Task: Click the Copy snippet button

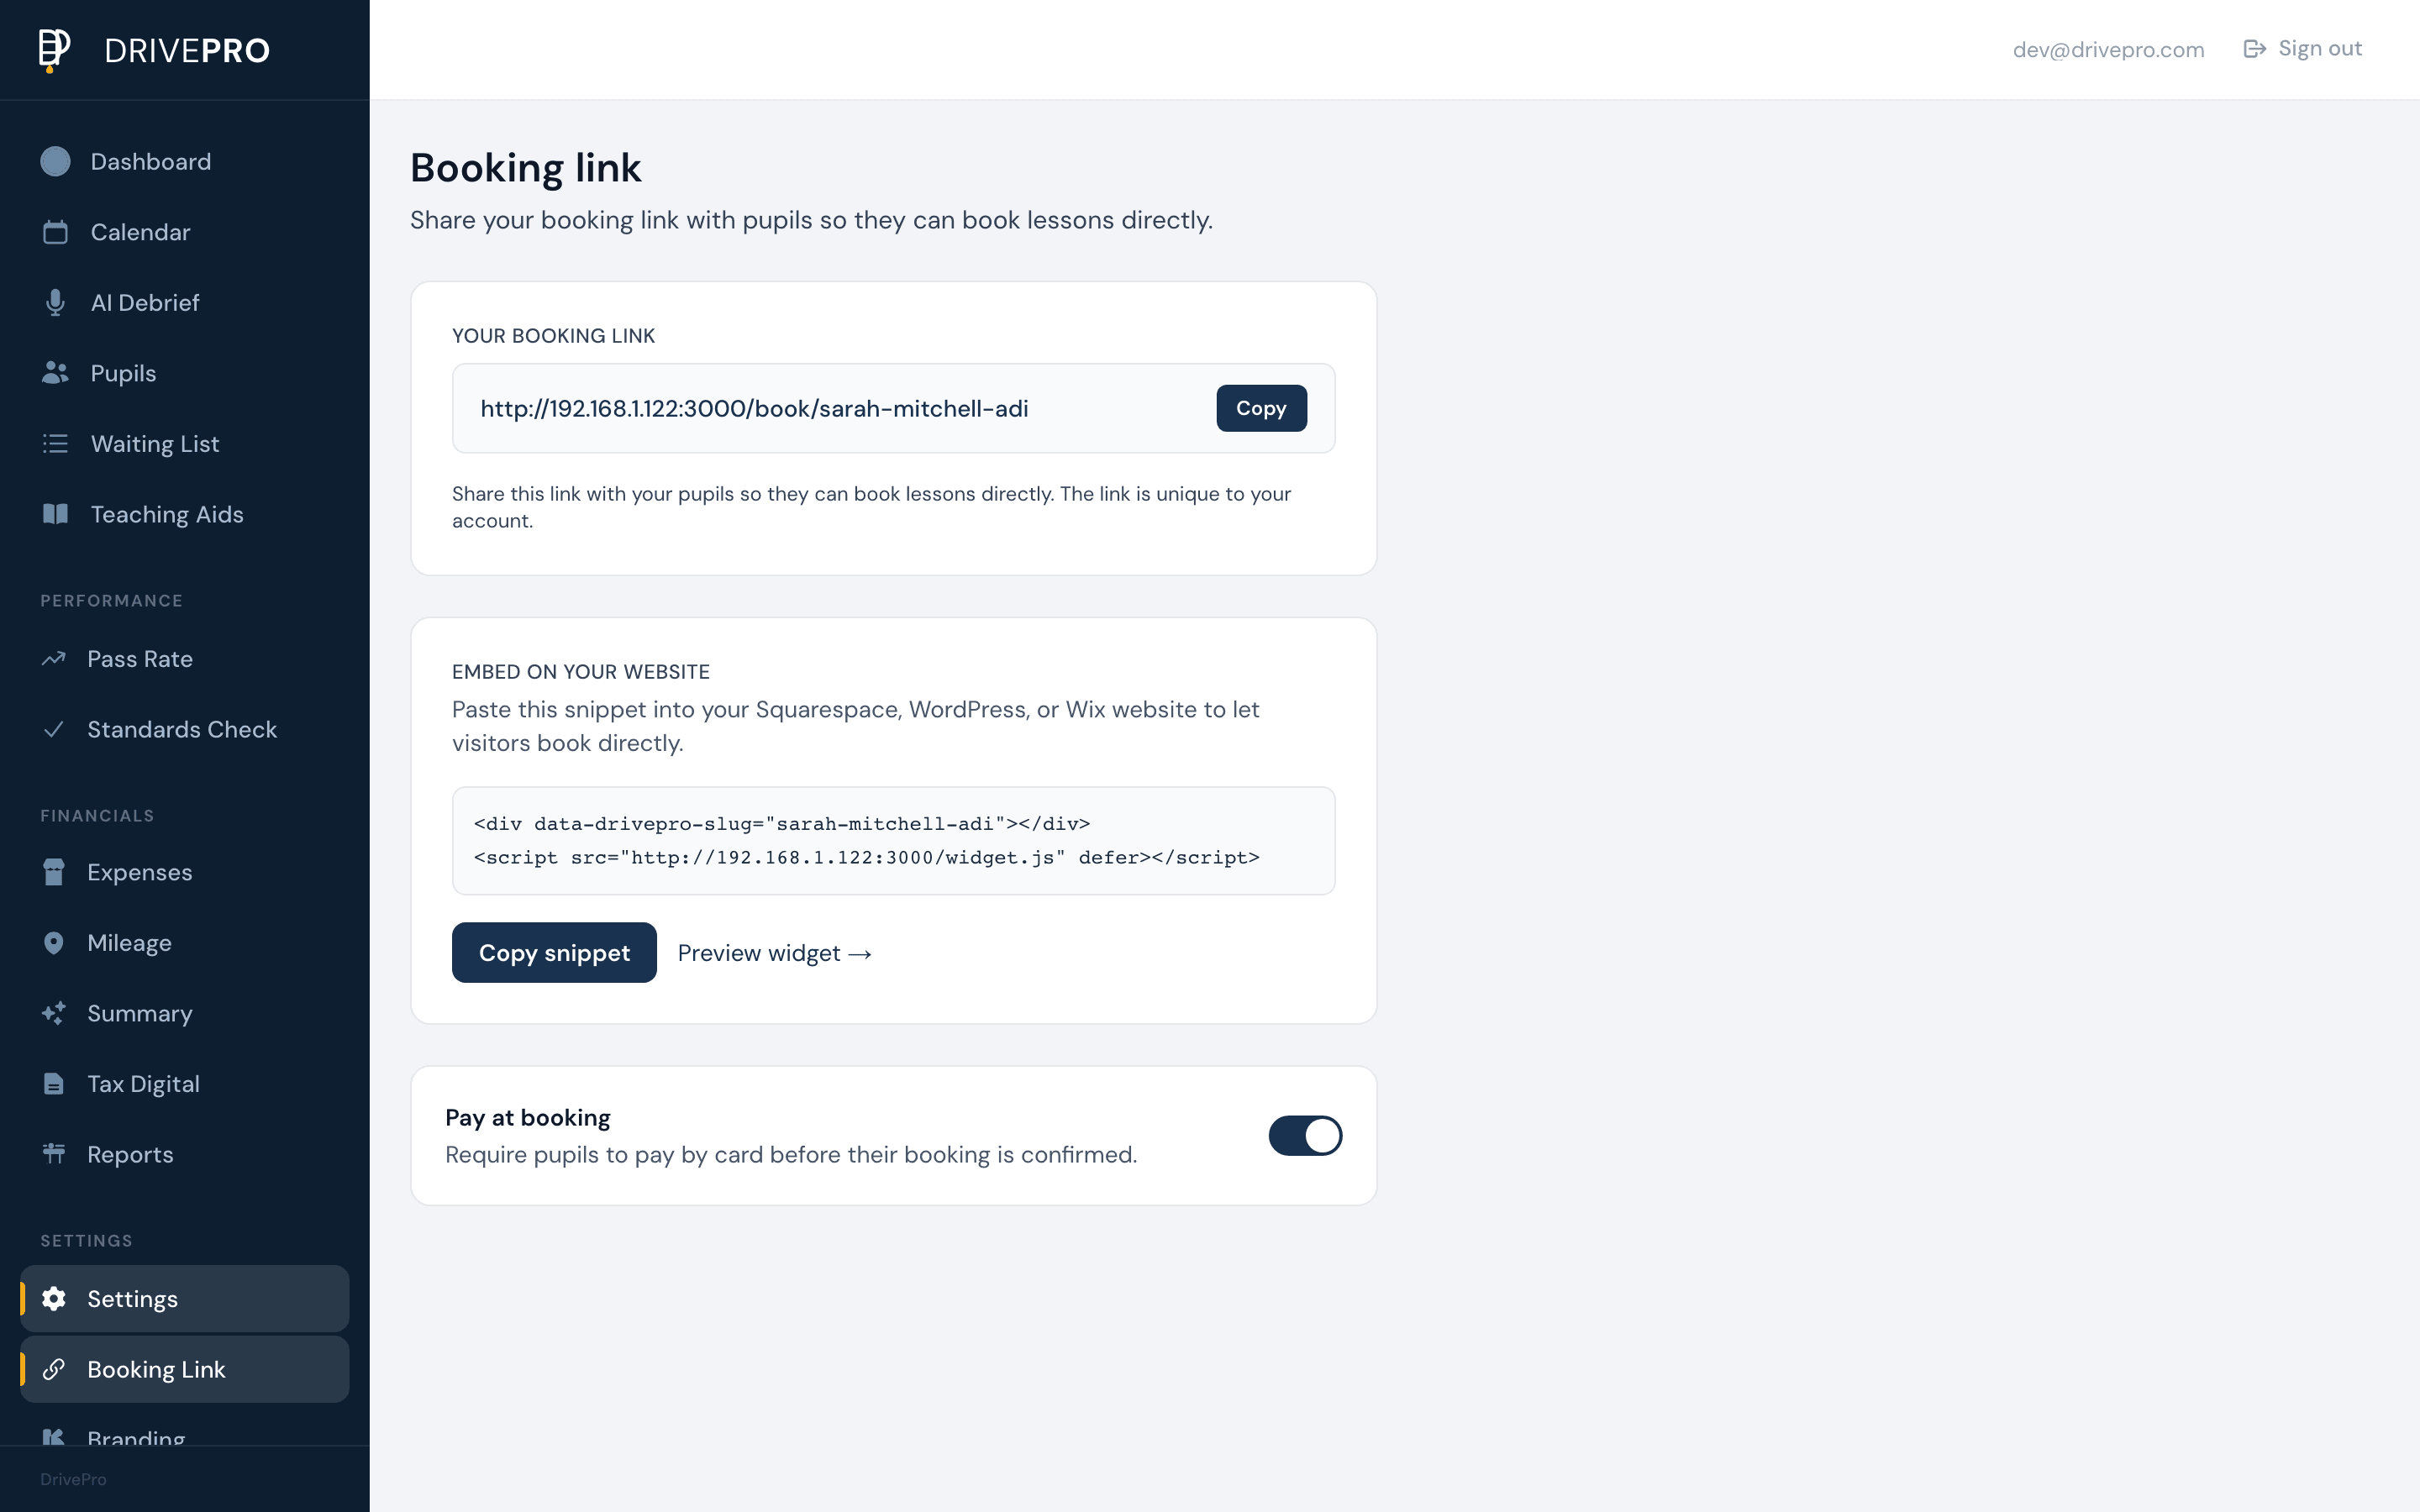Action: coord(553,952)
